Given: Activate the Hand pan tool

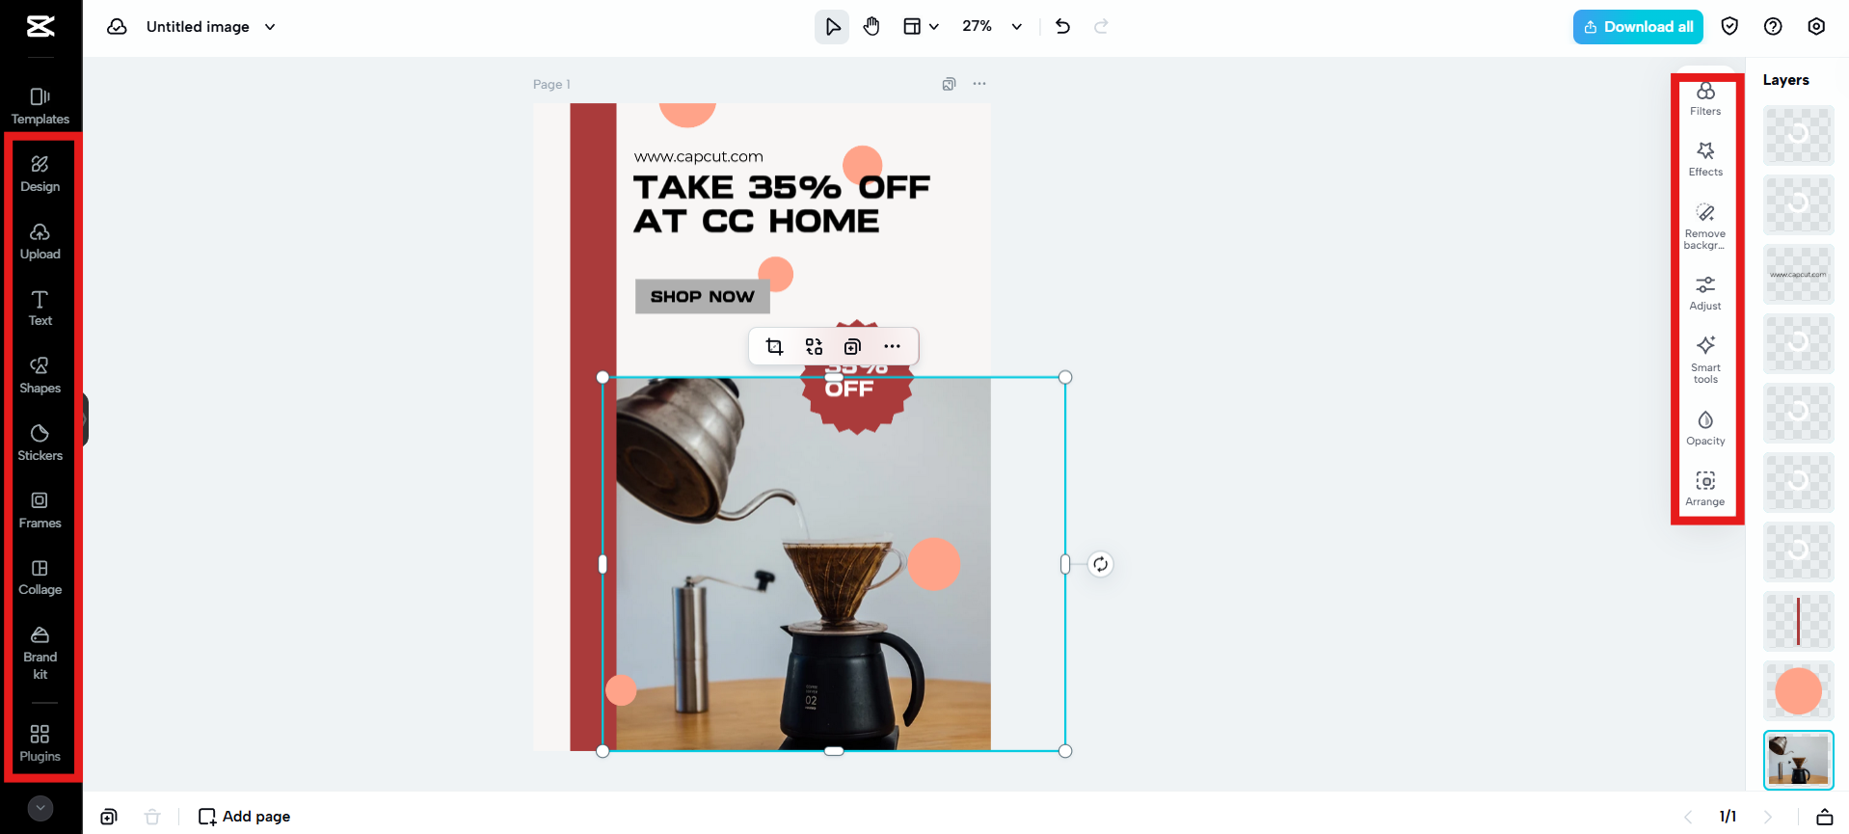Looking at the screenshot, I should tap(871, 27).
